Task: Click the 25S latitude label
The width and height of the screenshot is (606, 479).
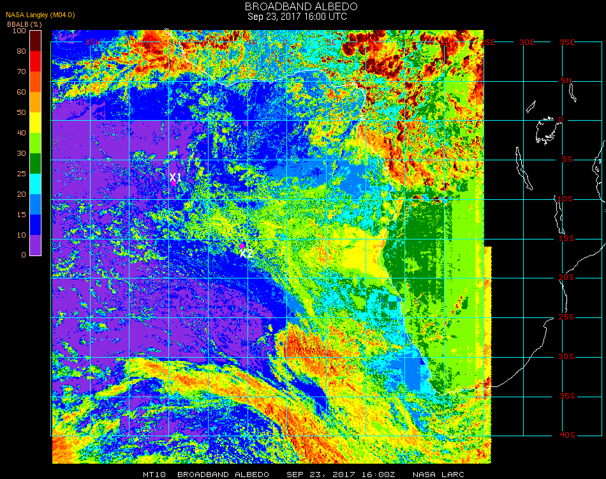Action: pos(566,317)
